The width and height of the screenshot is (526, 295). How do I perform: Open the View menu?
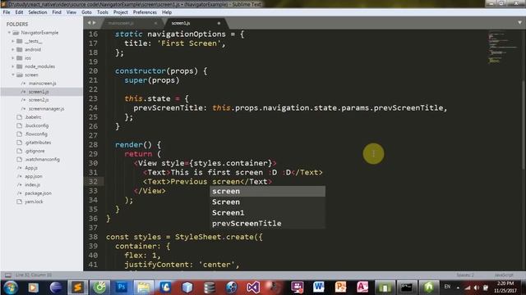click(72, 12)
